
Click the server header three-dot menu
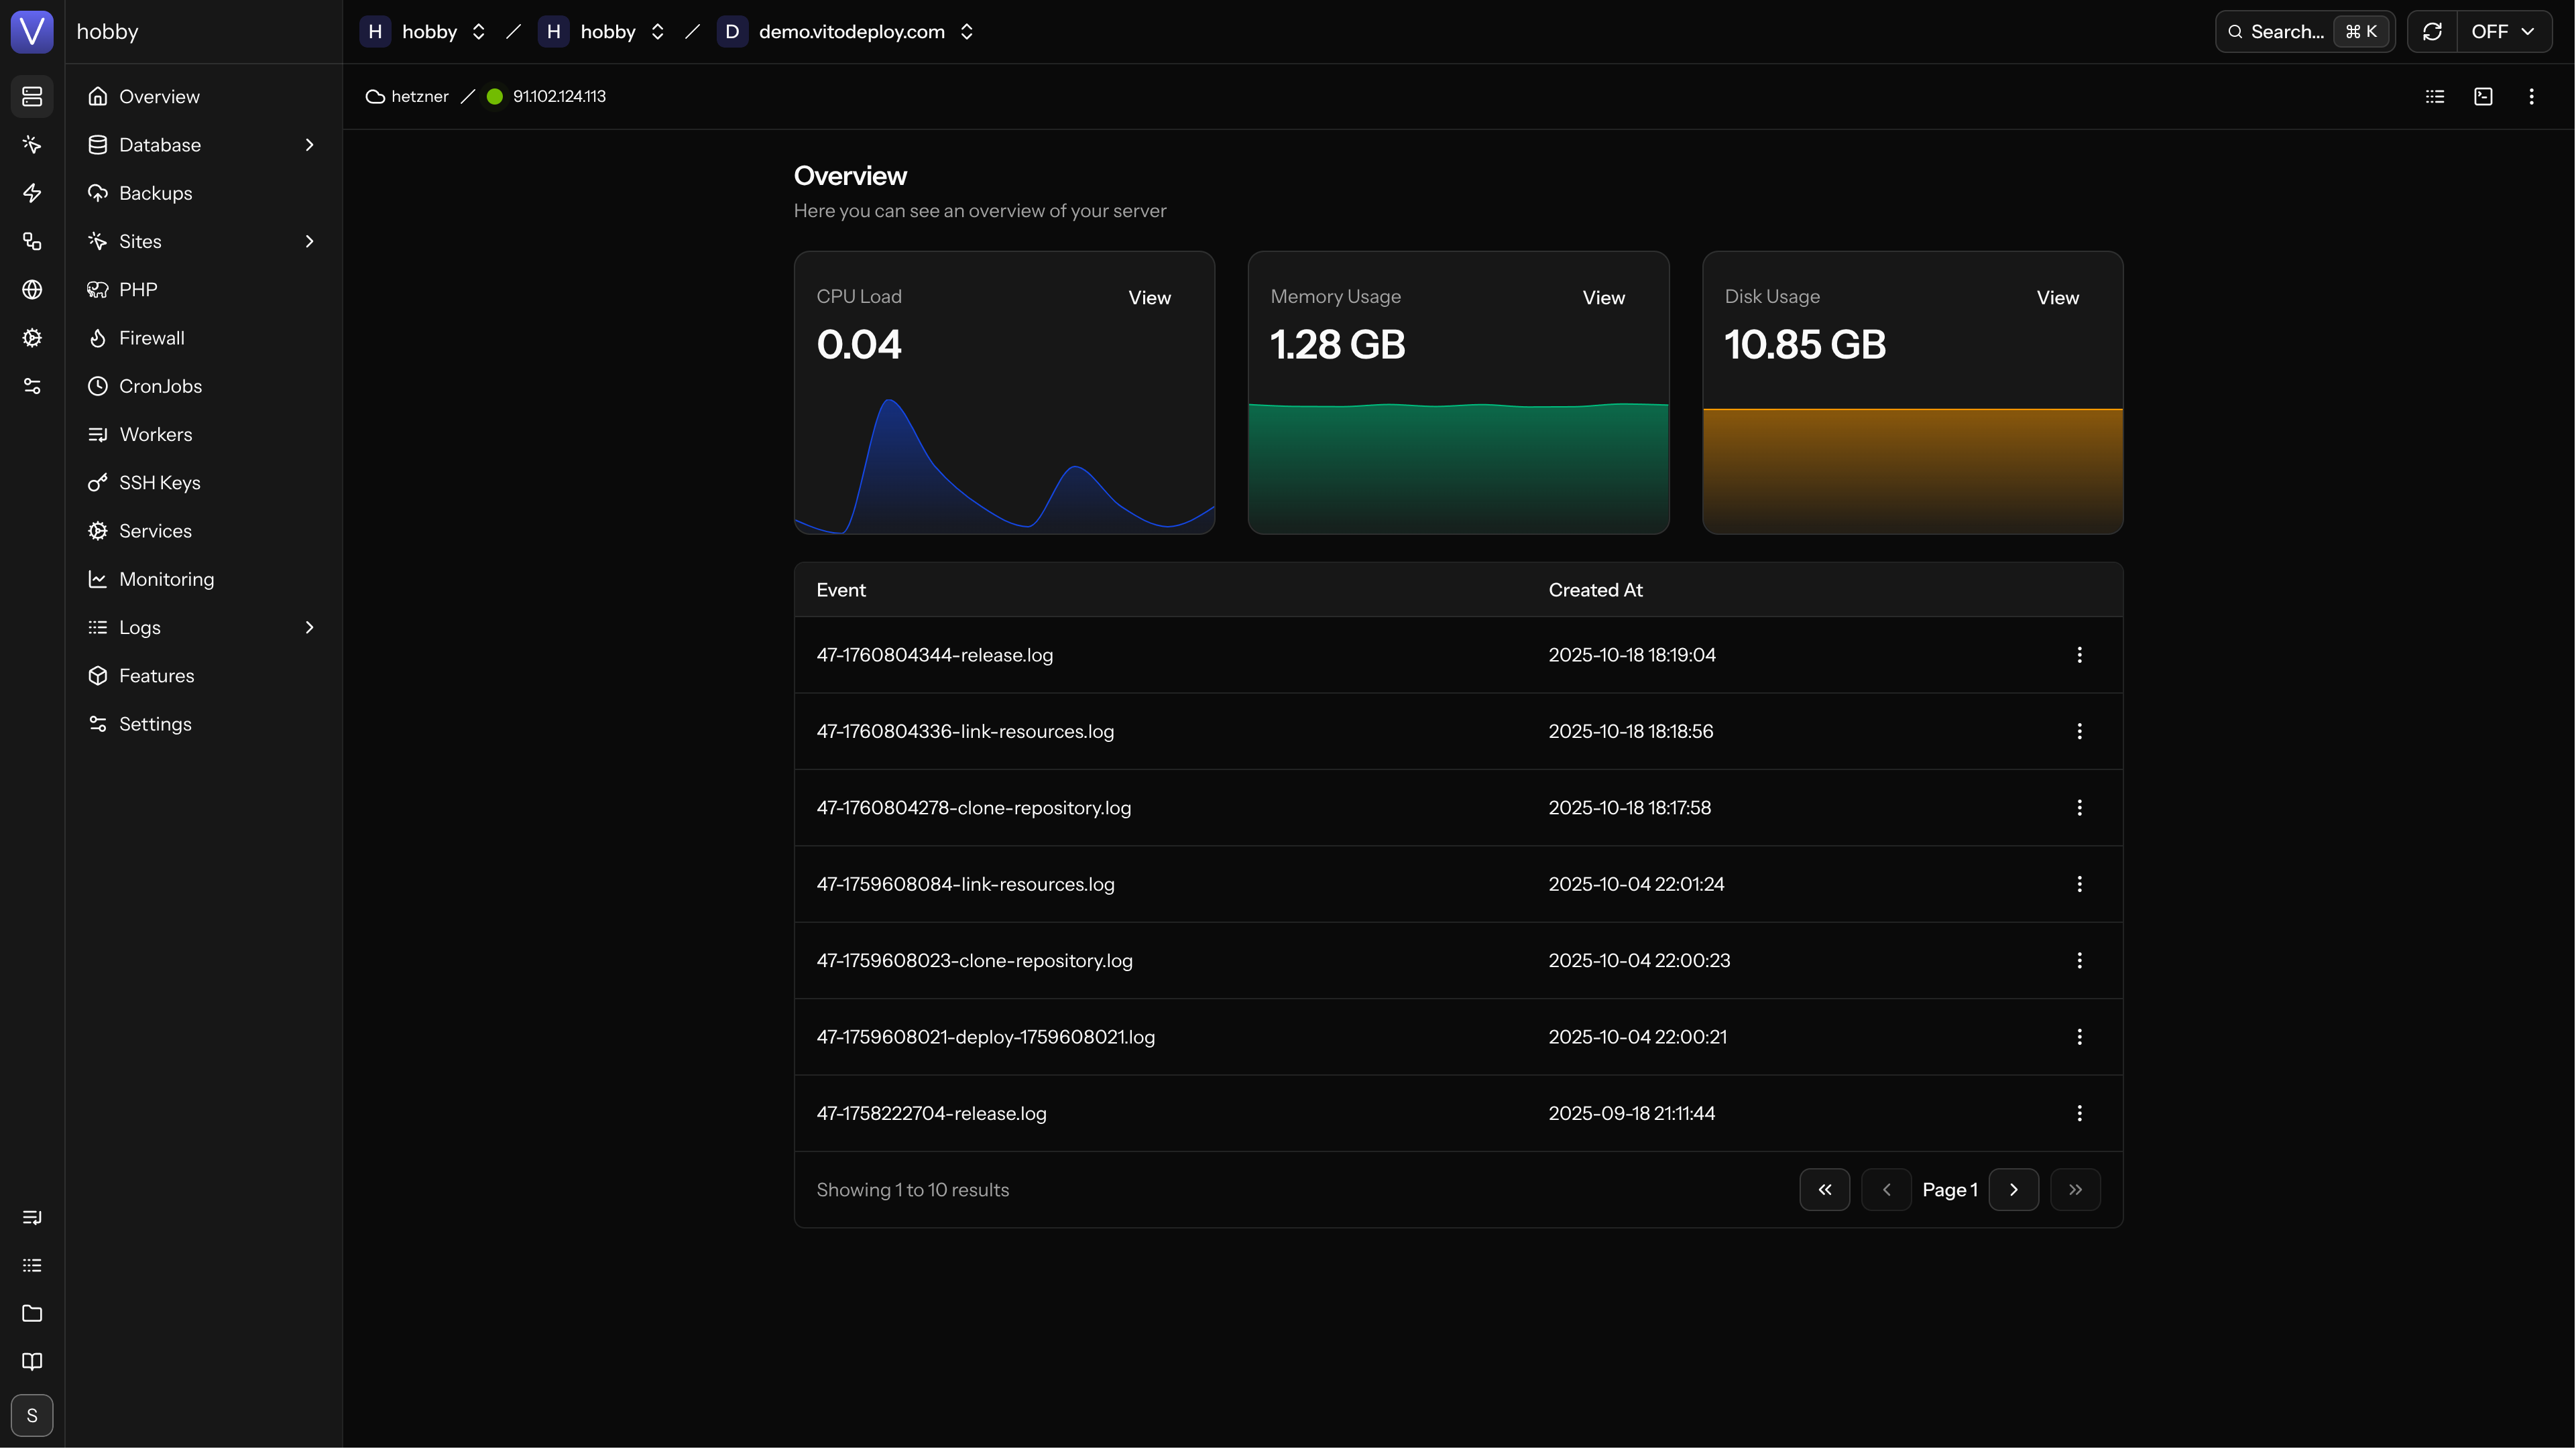[2531, 97]
